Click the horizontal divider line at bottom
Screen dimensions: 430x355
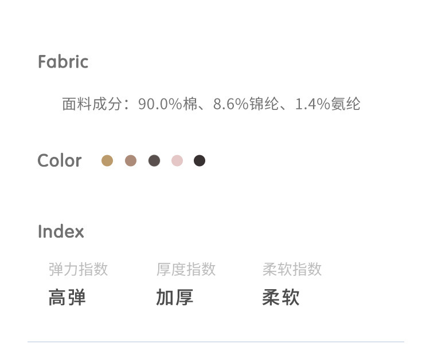[216, 342]
